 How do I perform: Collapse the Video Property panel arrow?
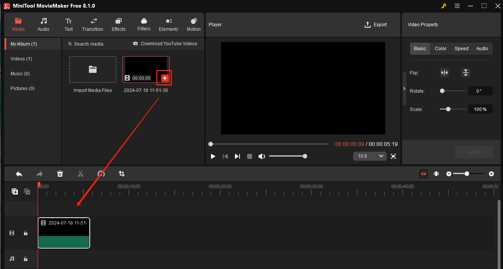pos(404,89)
